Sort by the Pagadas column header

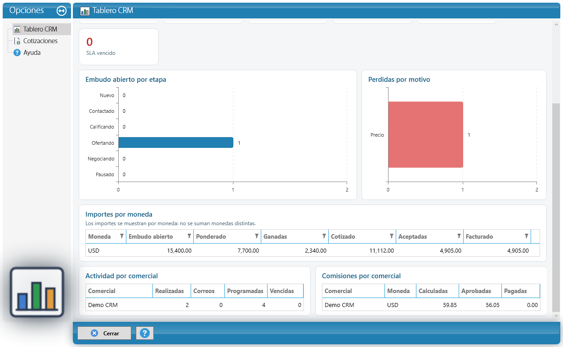[521, 291]
